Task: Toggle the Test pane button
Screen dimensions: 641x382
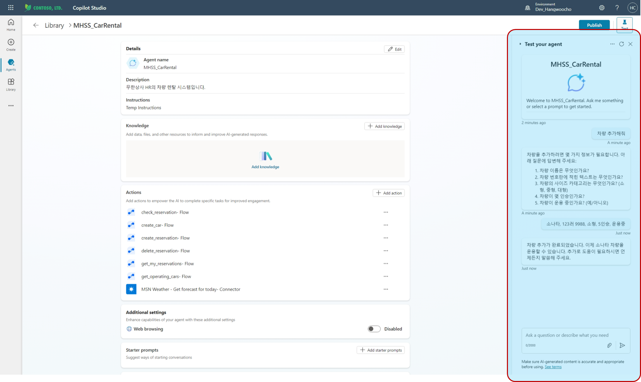Action: coord(624,25)
